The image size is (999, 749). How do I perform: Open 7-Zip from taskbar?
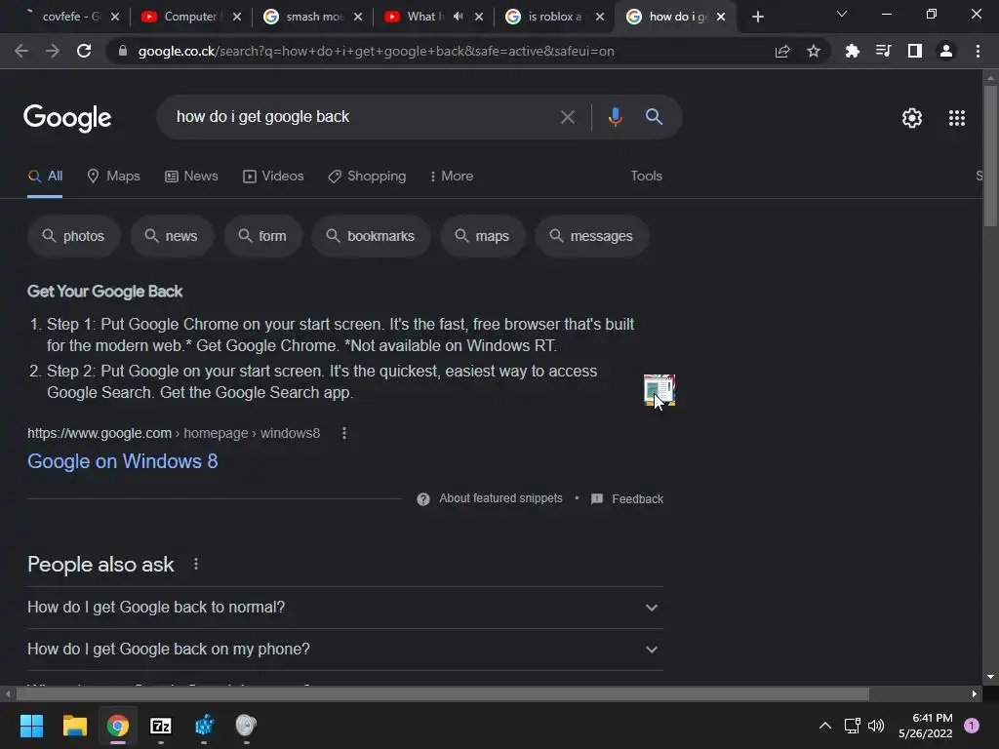click(x=161, y=726)
